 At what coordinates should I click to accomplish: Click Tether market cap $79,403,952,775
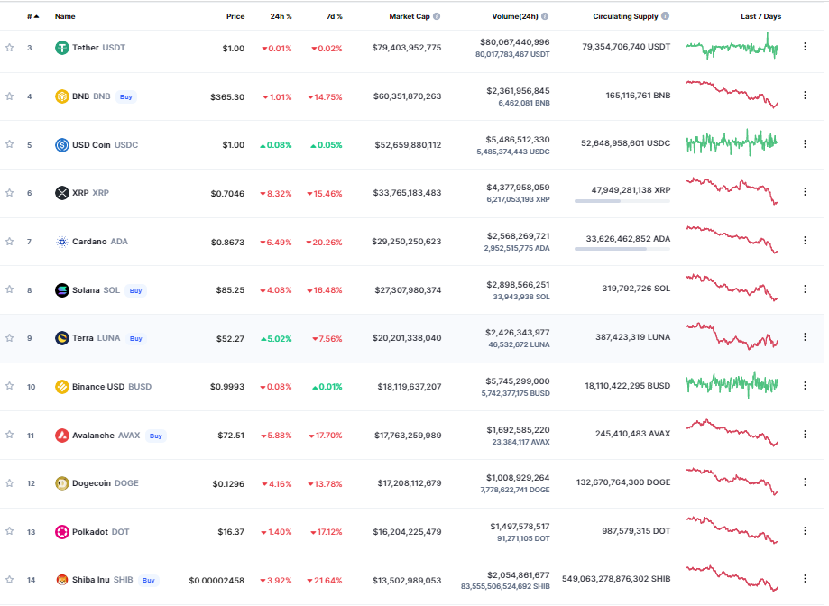pyautogui.click(x=407, y=48)
